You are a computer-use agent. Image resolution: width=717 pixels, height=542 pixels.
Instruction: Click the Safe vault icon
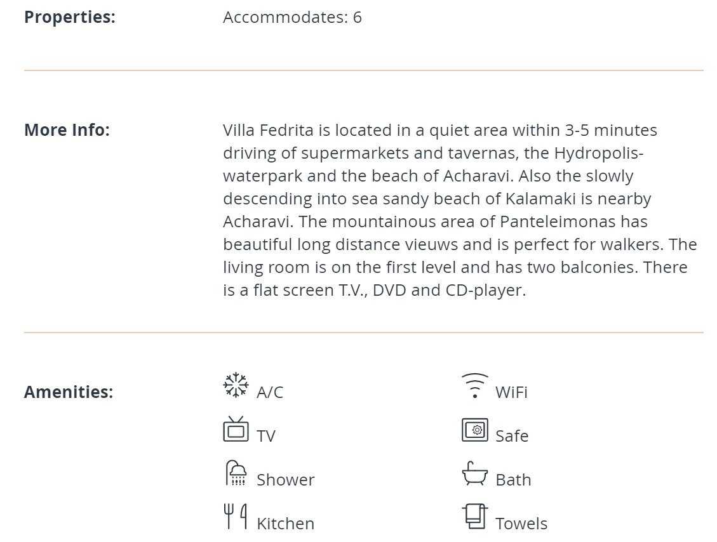(x=474, y=430)
